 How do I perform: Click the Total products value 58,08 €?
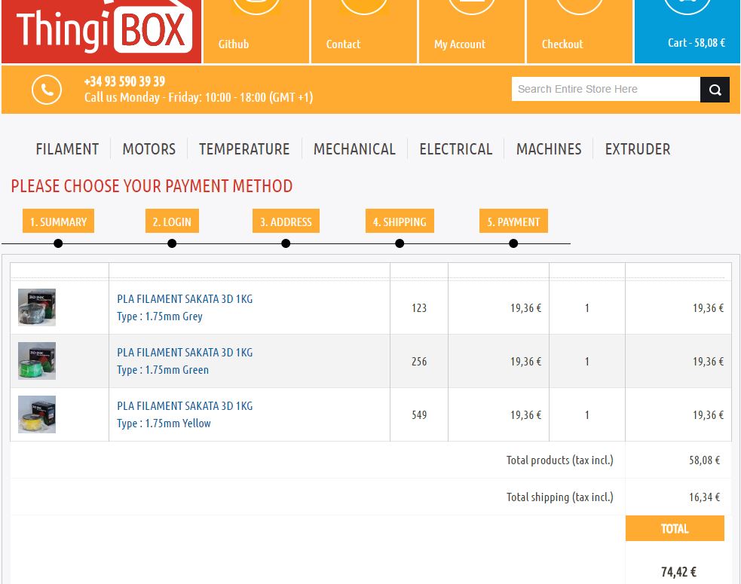pos(704,460)
